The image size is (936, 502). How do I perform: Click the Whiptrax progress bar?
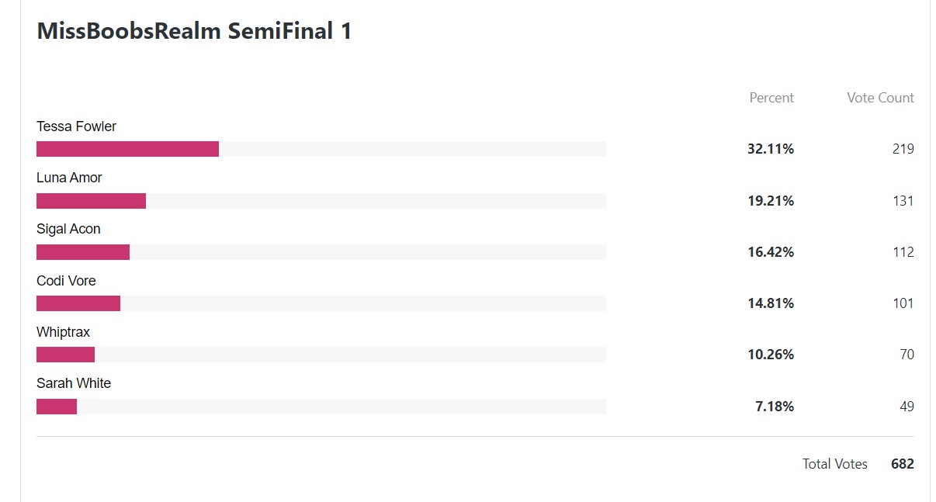(x=321, y=355)
